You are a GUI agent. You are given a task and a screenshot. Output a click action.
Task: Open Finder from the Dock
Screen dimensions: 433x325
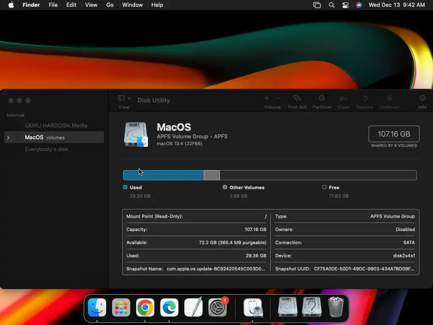97,307
